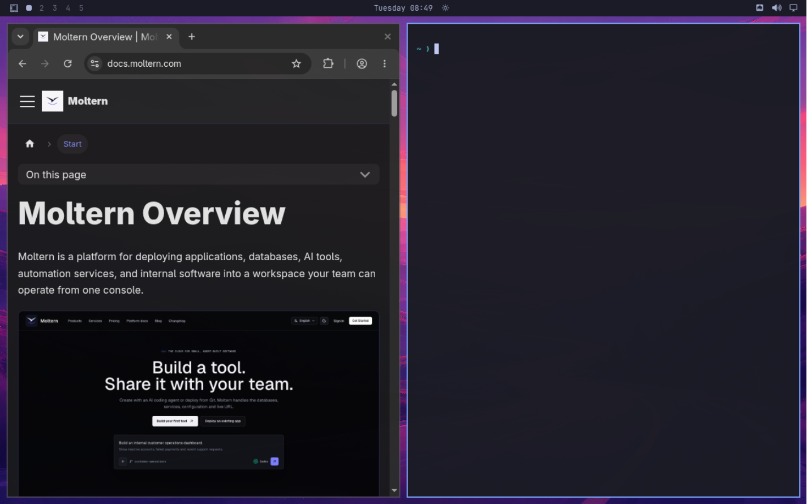Open the volume icon in the top bar
Viewport: 807px width, 504px height.
pyautogui.click(x=776, y=8)
